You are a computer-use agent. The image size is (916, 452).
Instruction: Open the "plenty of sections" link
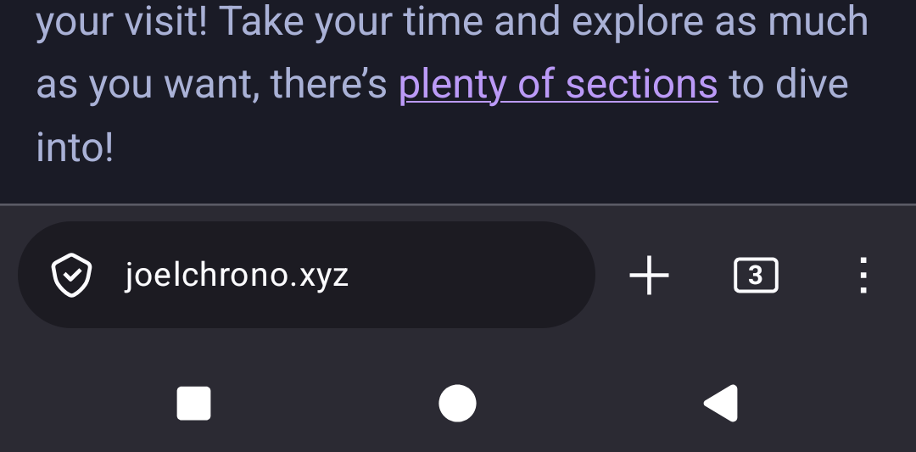click(x=558, y=85)
